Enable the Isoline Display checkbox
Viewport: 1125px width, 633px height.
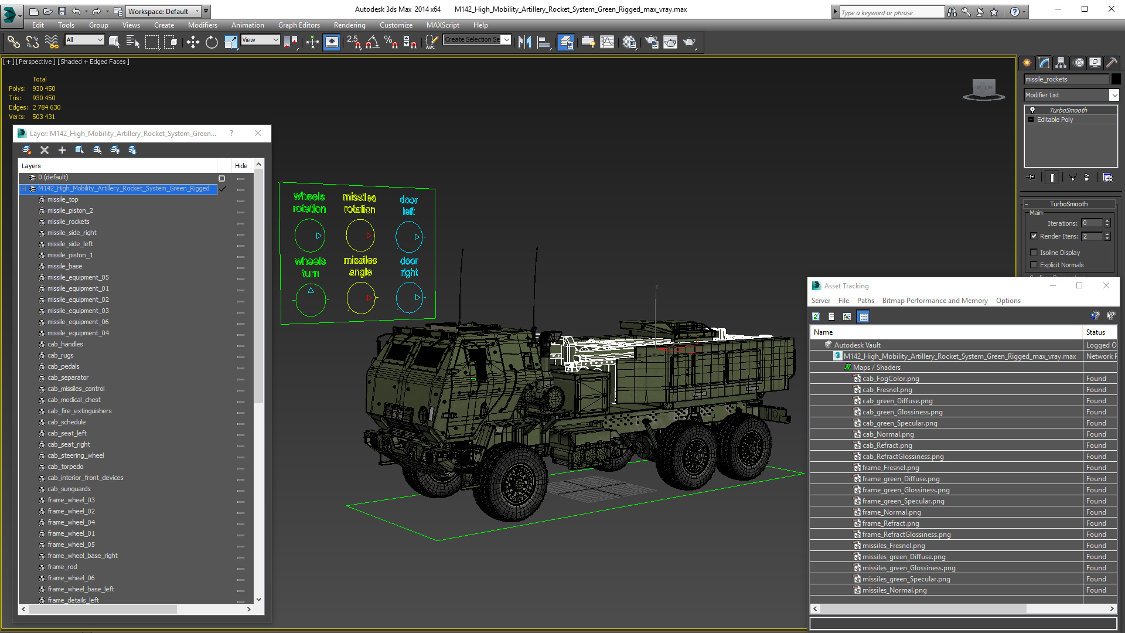(x=1034, y=253)
